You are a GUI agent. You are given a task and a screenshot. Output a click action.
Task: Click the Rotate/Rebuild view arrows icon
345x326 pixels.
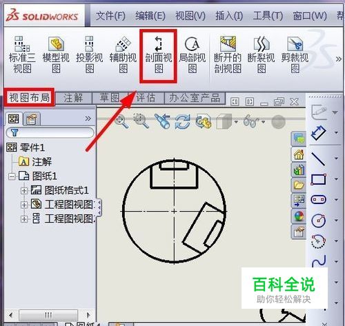(x=182, y=121)
